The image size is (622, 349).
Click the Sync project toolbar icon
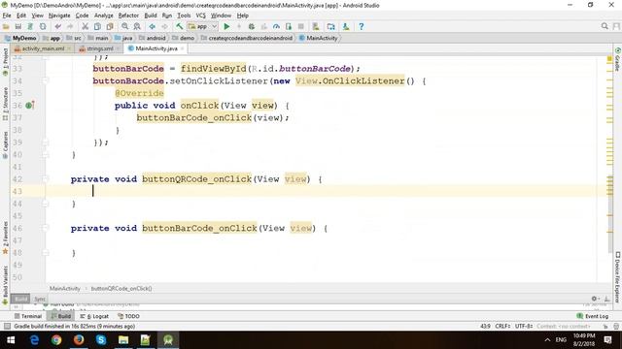click(x=30, y=26)
